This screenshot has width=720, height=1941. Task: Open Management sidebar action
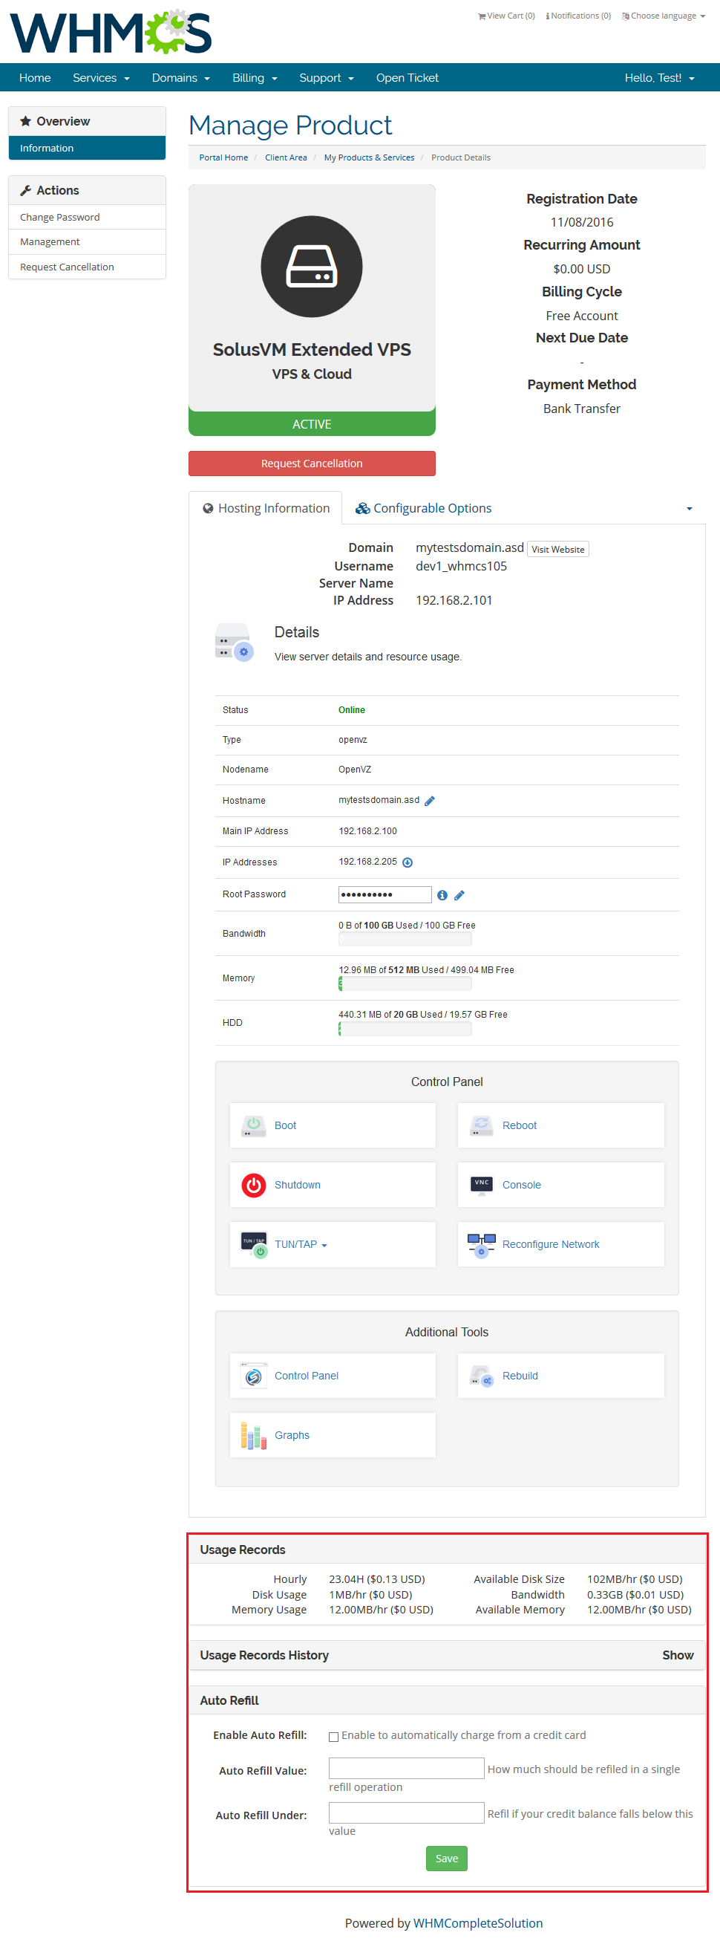pyautogui.click(x=87, y=242)
